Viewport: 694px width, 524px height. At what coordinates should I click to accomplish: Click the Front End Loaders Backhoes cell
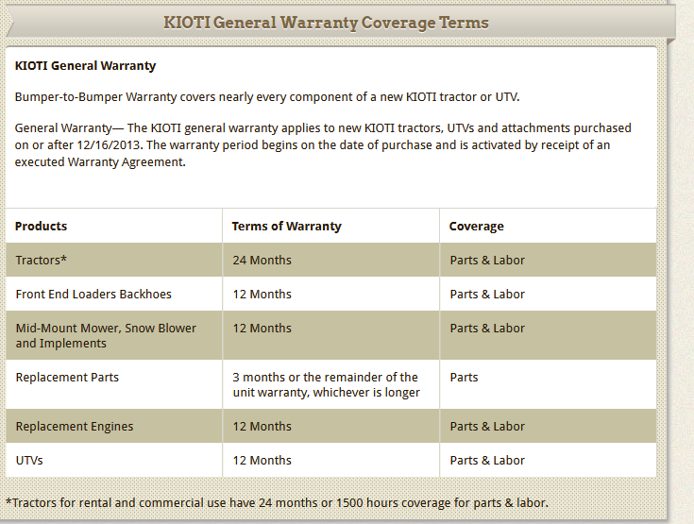coord(93,295)
